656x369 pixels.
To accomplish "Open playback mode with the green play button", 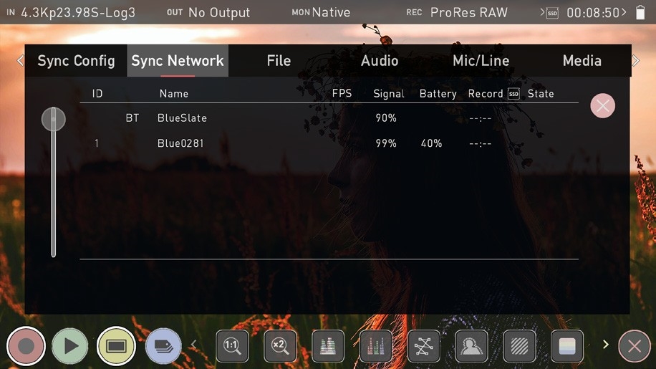I will 70,346.
